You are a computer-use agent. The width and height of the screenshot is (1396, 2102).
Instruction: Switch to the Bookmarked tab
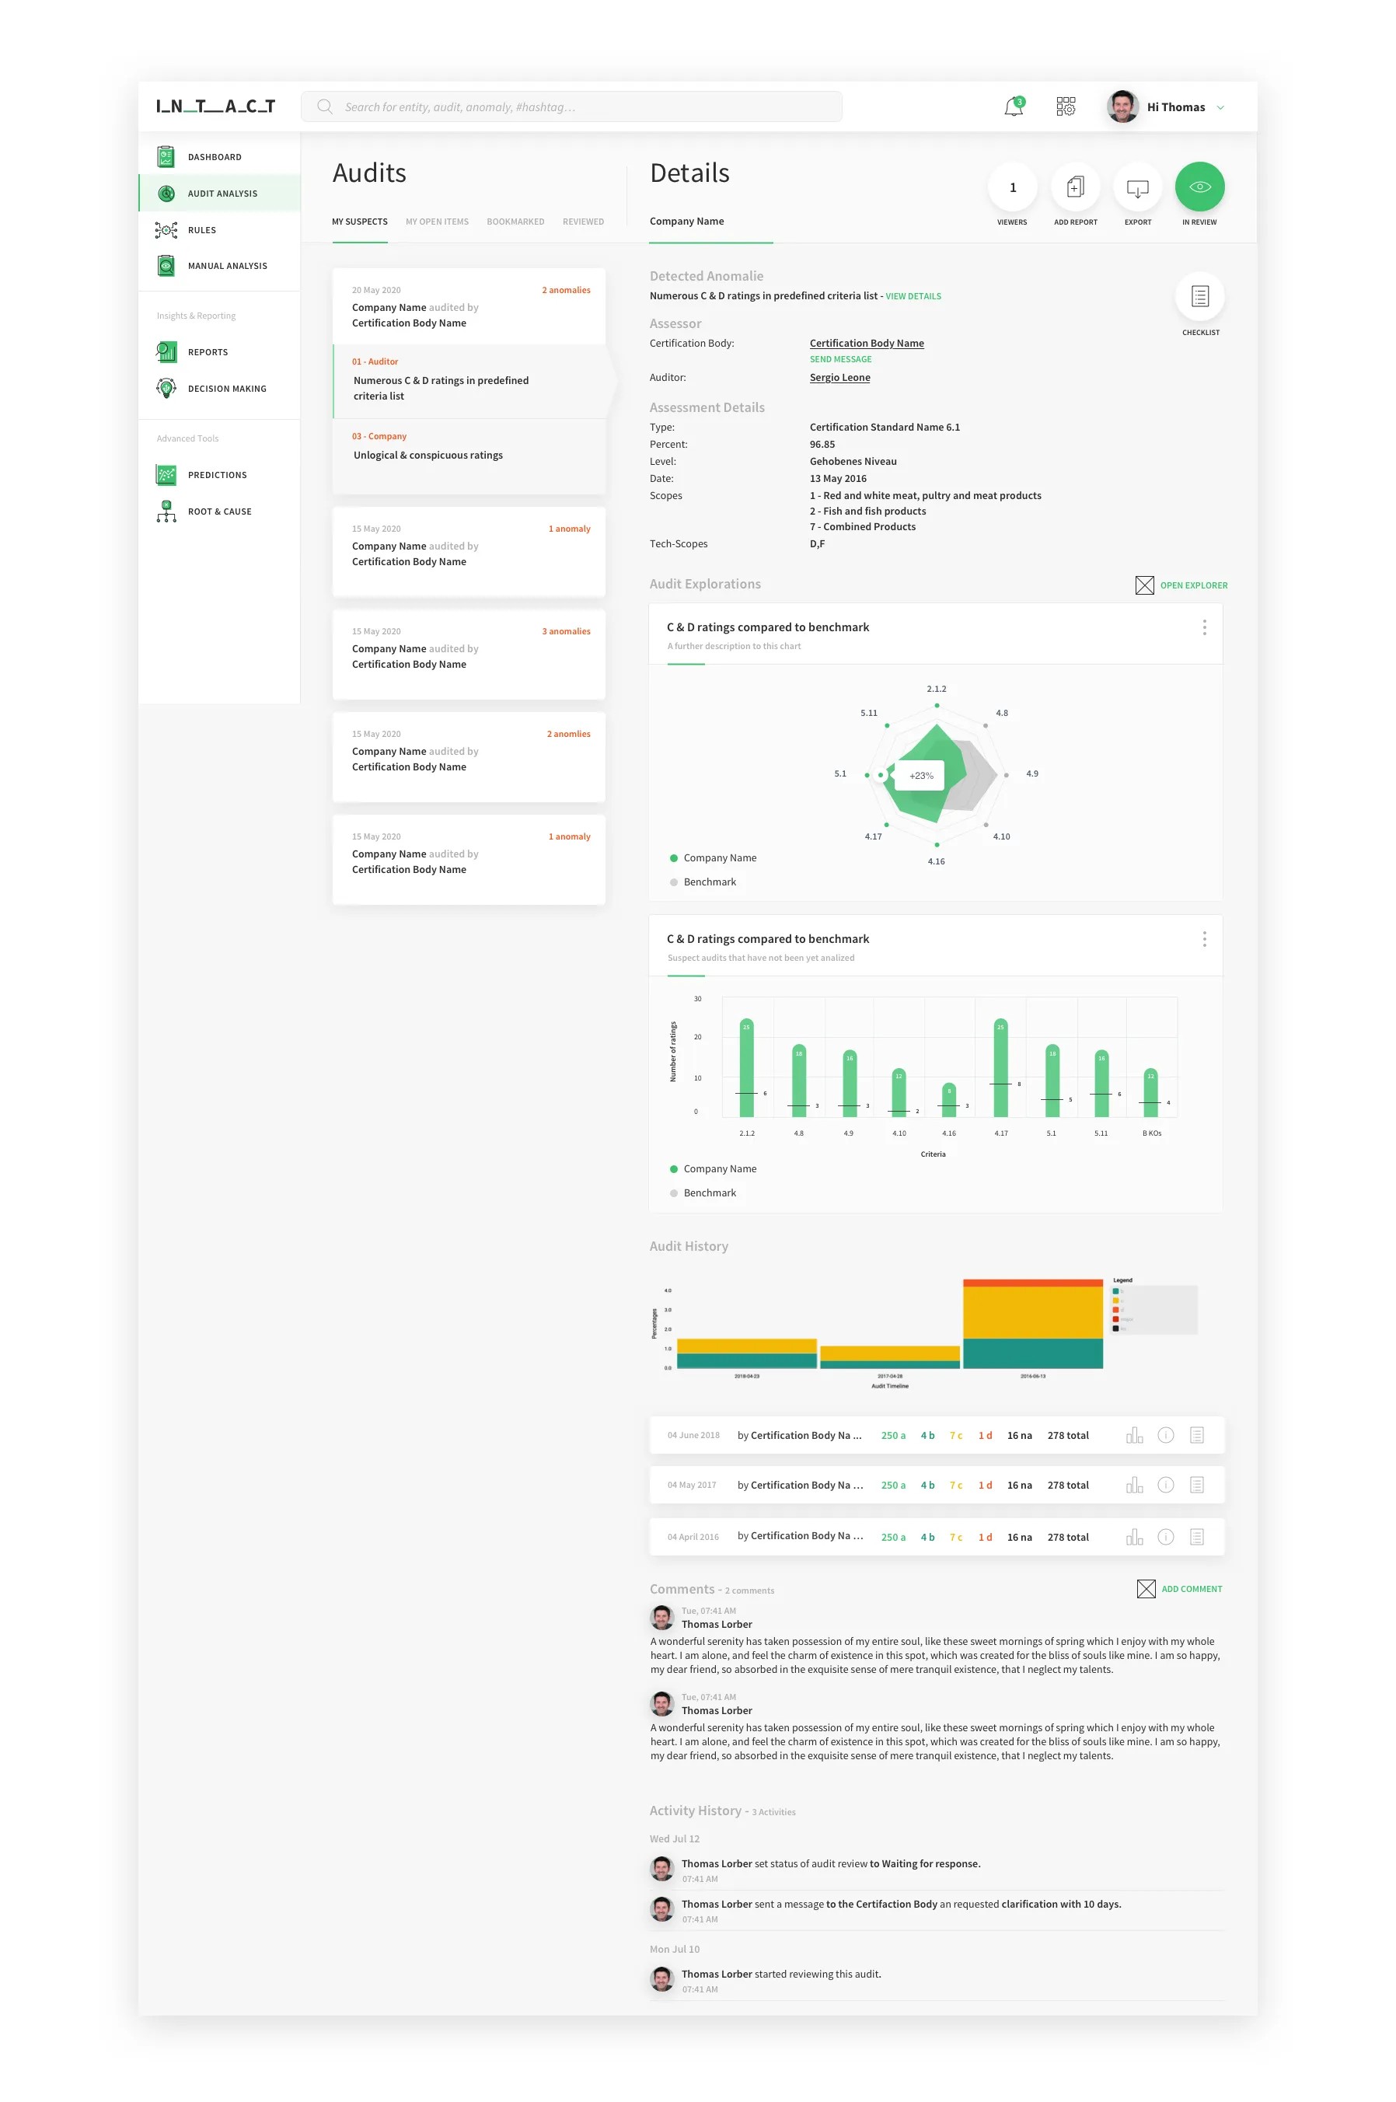515,222
